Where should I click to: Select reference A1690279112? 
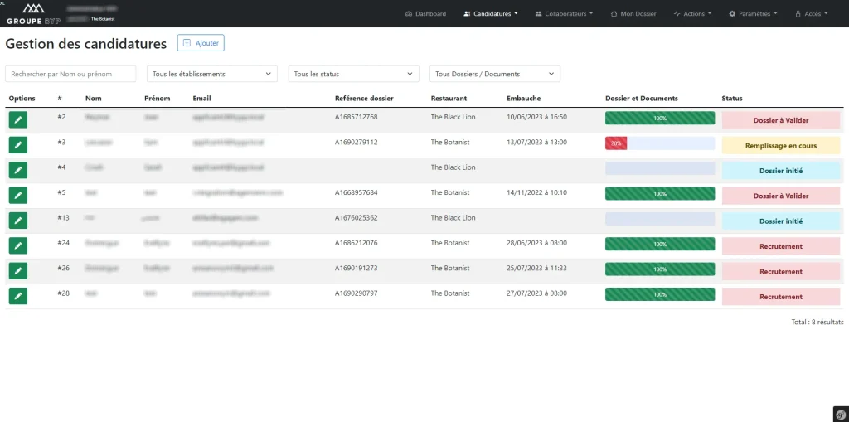point(357,143)
